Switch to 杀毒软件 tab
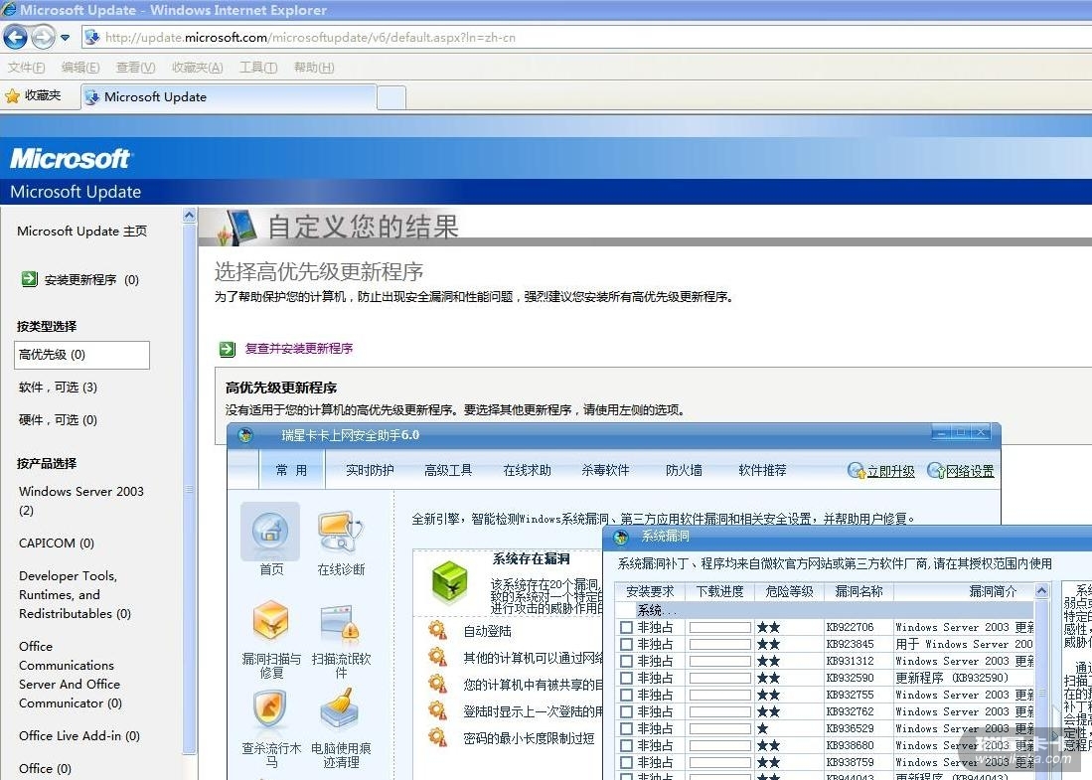Screen dimensions: 1092x780 (605, 471)
